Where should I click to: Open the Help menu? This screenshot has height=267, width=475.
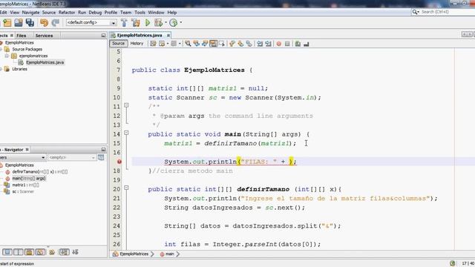coord(171,13)
